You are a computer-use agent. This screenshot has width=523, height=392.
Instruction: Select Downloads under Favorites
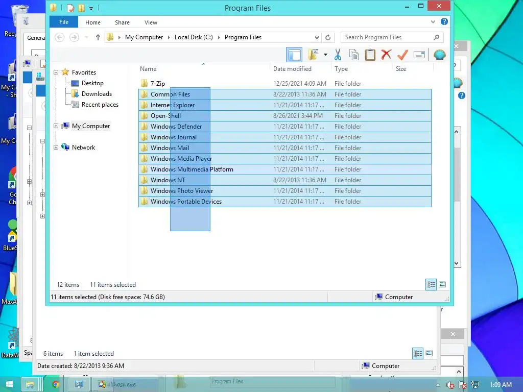coord(97,94)
